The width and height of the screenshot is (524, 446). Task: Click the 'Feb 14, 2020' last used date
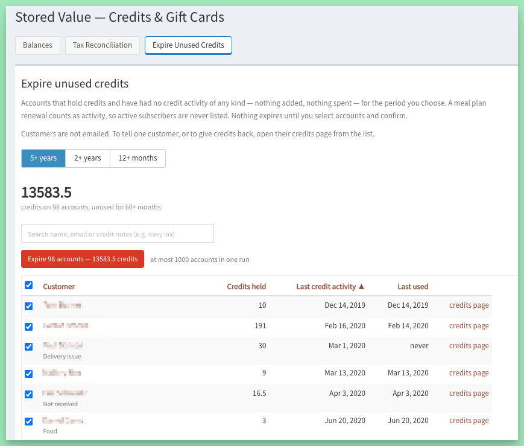(x=408, y=325)
